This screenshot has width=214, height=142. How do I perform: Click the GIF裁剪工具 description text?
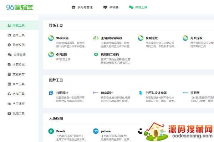tap(63, 59)
